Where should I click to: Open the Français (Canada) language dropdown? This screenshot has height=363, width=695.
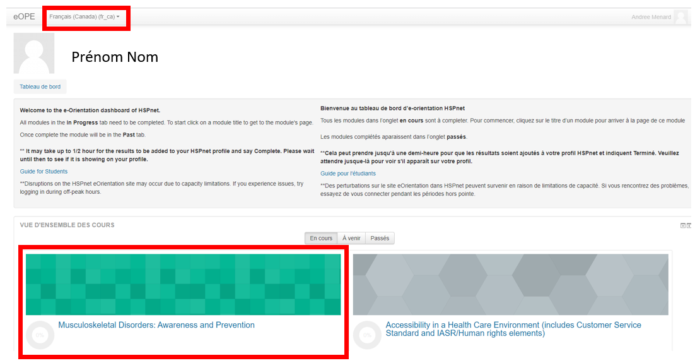[x=85, y=16]
